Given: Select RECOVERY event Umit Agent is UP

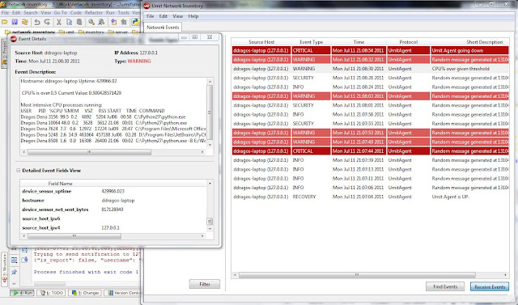Looking at the screenshot, I should [371, 197].
